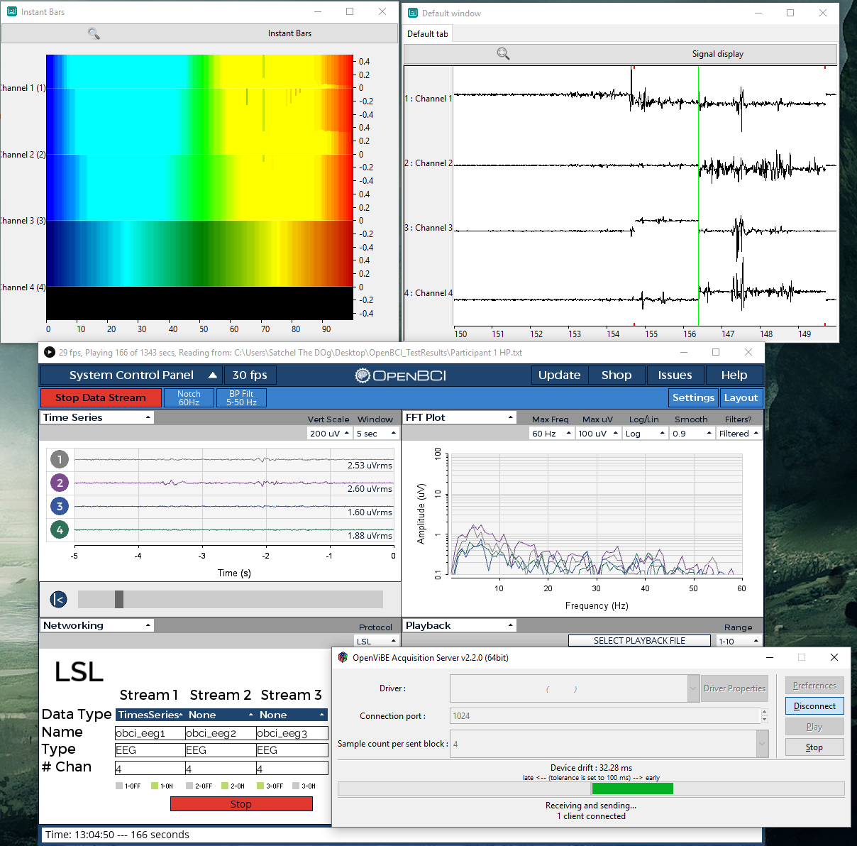The width and height of the screenshot is (857, 846).
Task: Toggle channel 2 purple circle button
Action: tap(60, 483)
